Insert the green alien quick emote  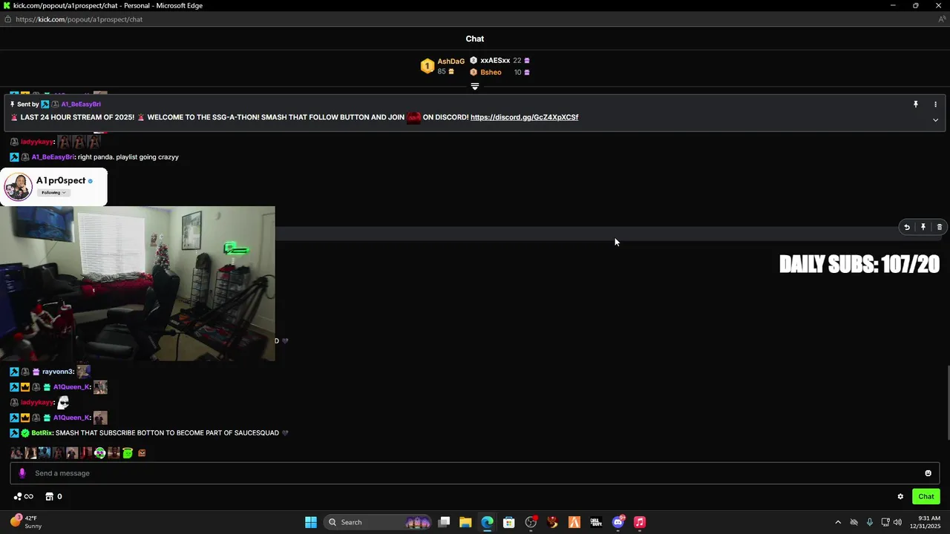99,452
